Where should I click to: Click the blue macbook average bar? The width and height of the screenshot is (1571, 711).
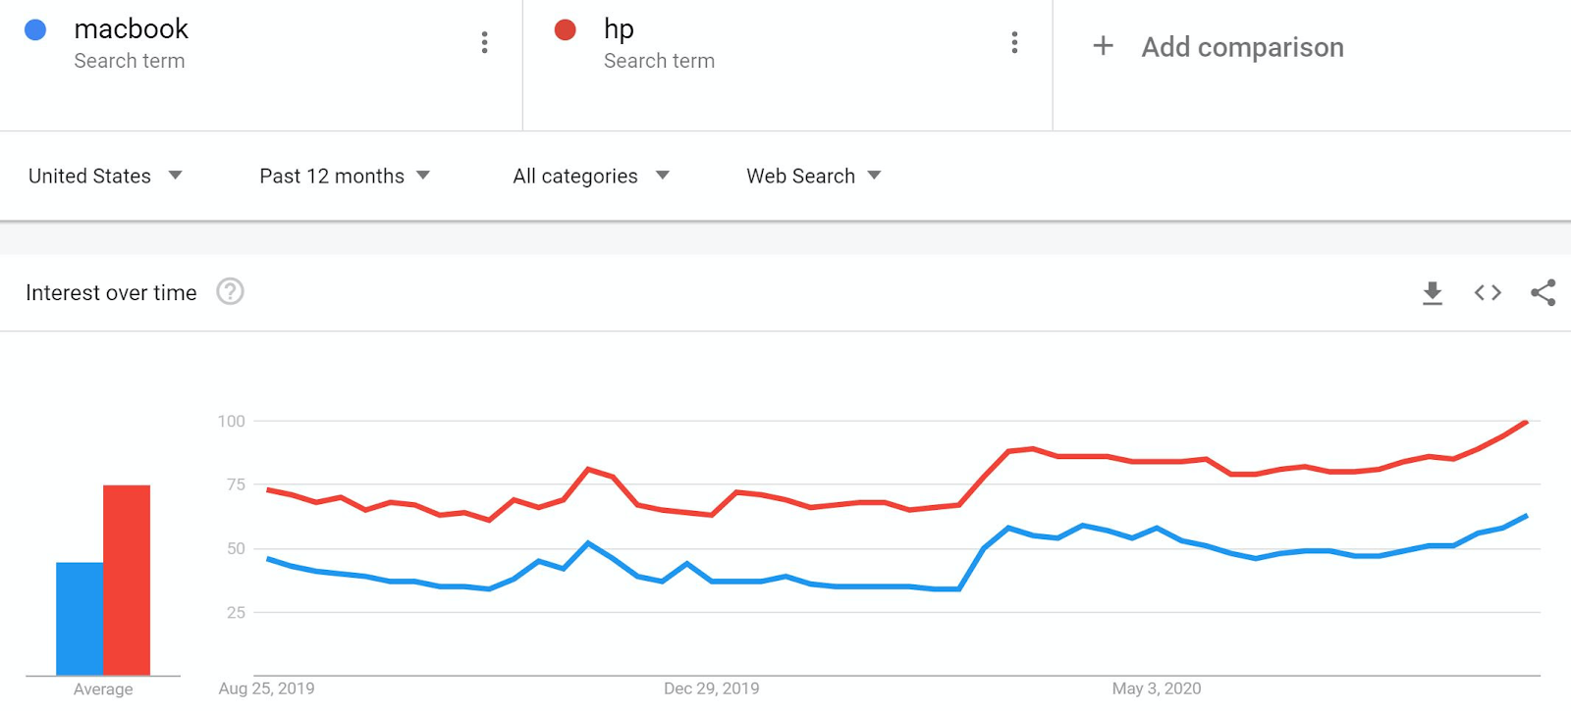click(80, 618)
